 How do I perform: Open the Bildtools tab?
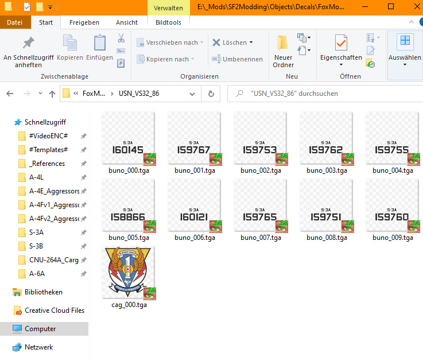coord(168,22)
